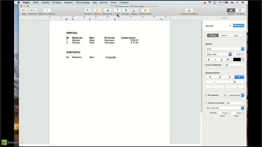Open the Диаграмма chart toolbar icon
The image size is (262, 147).
[x=107, y=10]
